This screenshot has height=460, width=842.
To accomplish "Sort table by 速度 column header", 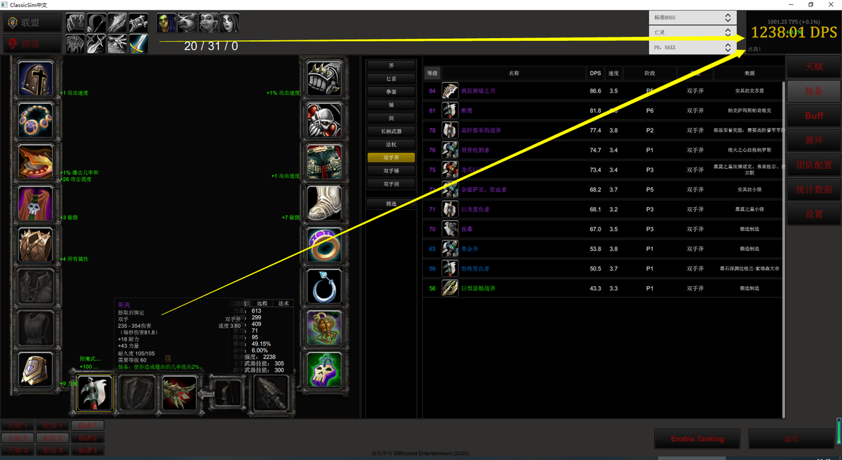I will pos(613,73).
